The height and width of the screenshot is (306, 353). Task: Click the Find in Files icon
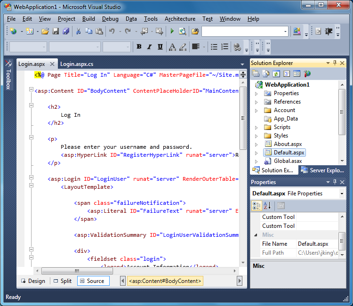click(x=195, y=31)
